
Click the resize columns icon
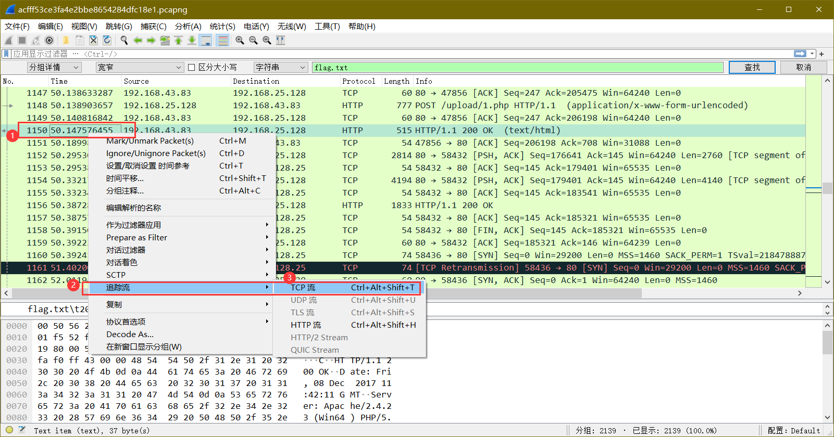280,40
